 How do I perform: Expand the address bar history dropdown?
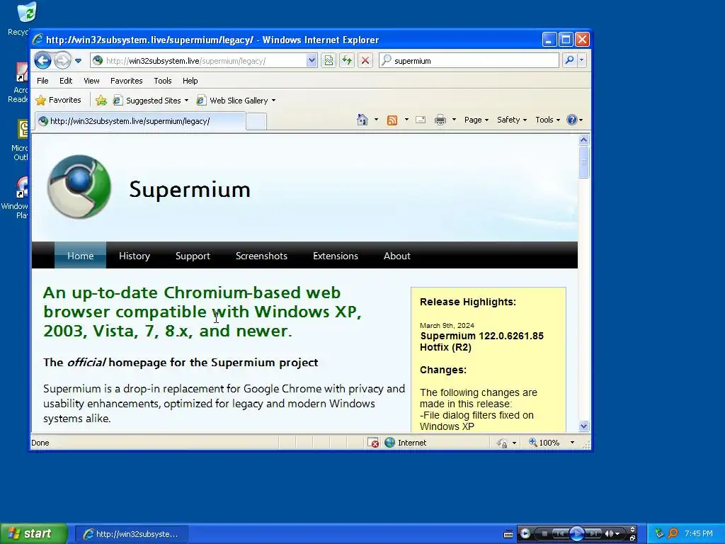(312, 60)
